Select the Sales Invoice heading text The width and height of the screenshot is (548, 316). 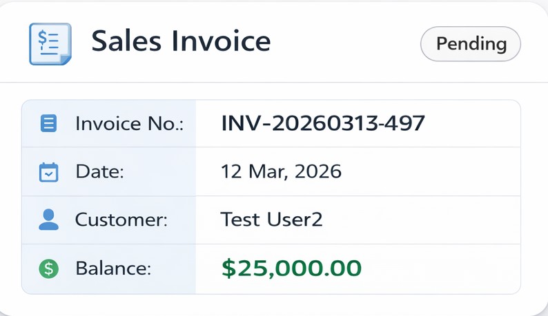(181, 42)
